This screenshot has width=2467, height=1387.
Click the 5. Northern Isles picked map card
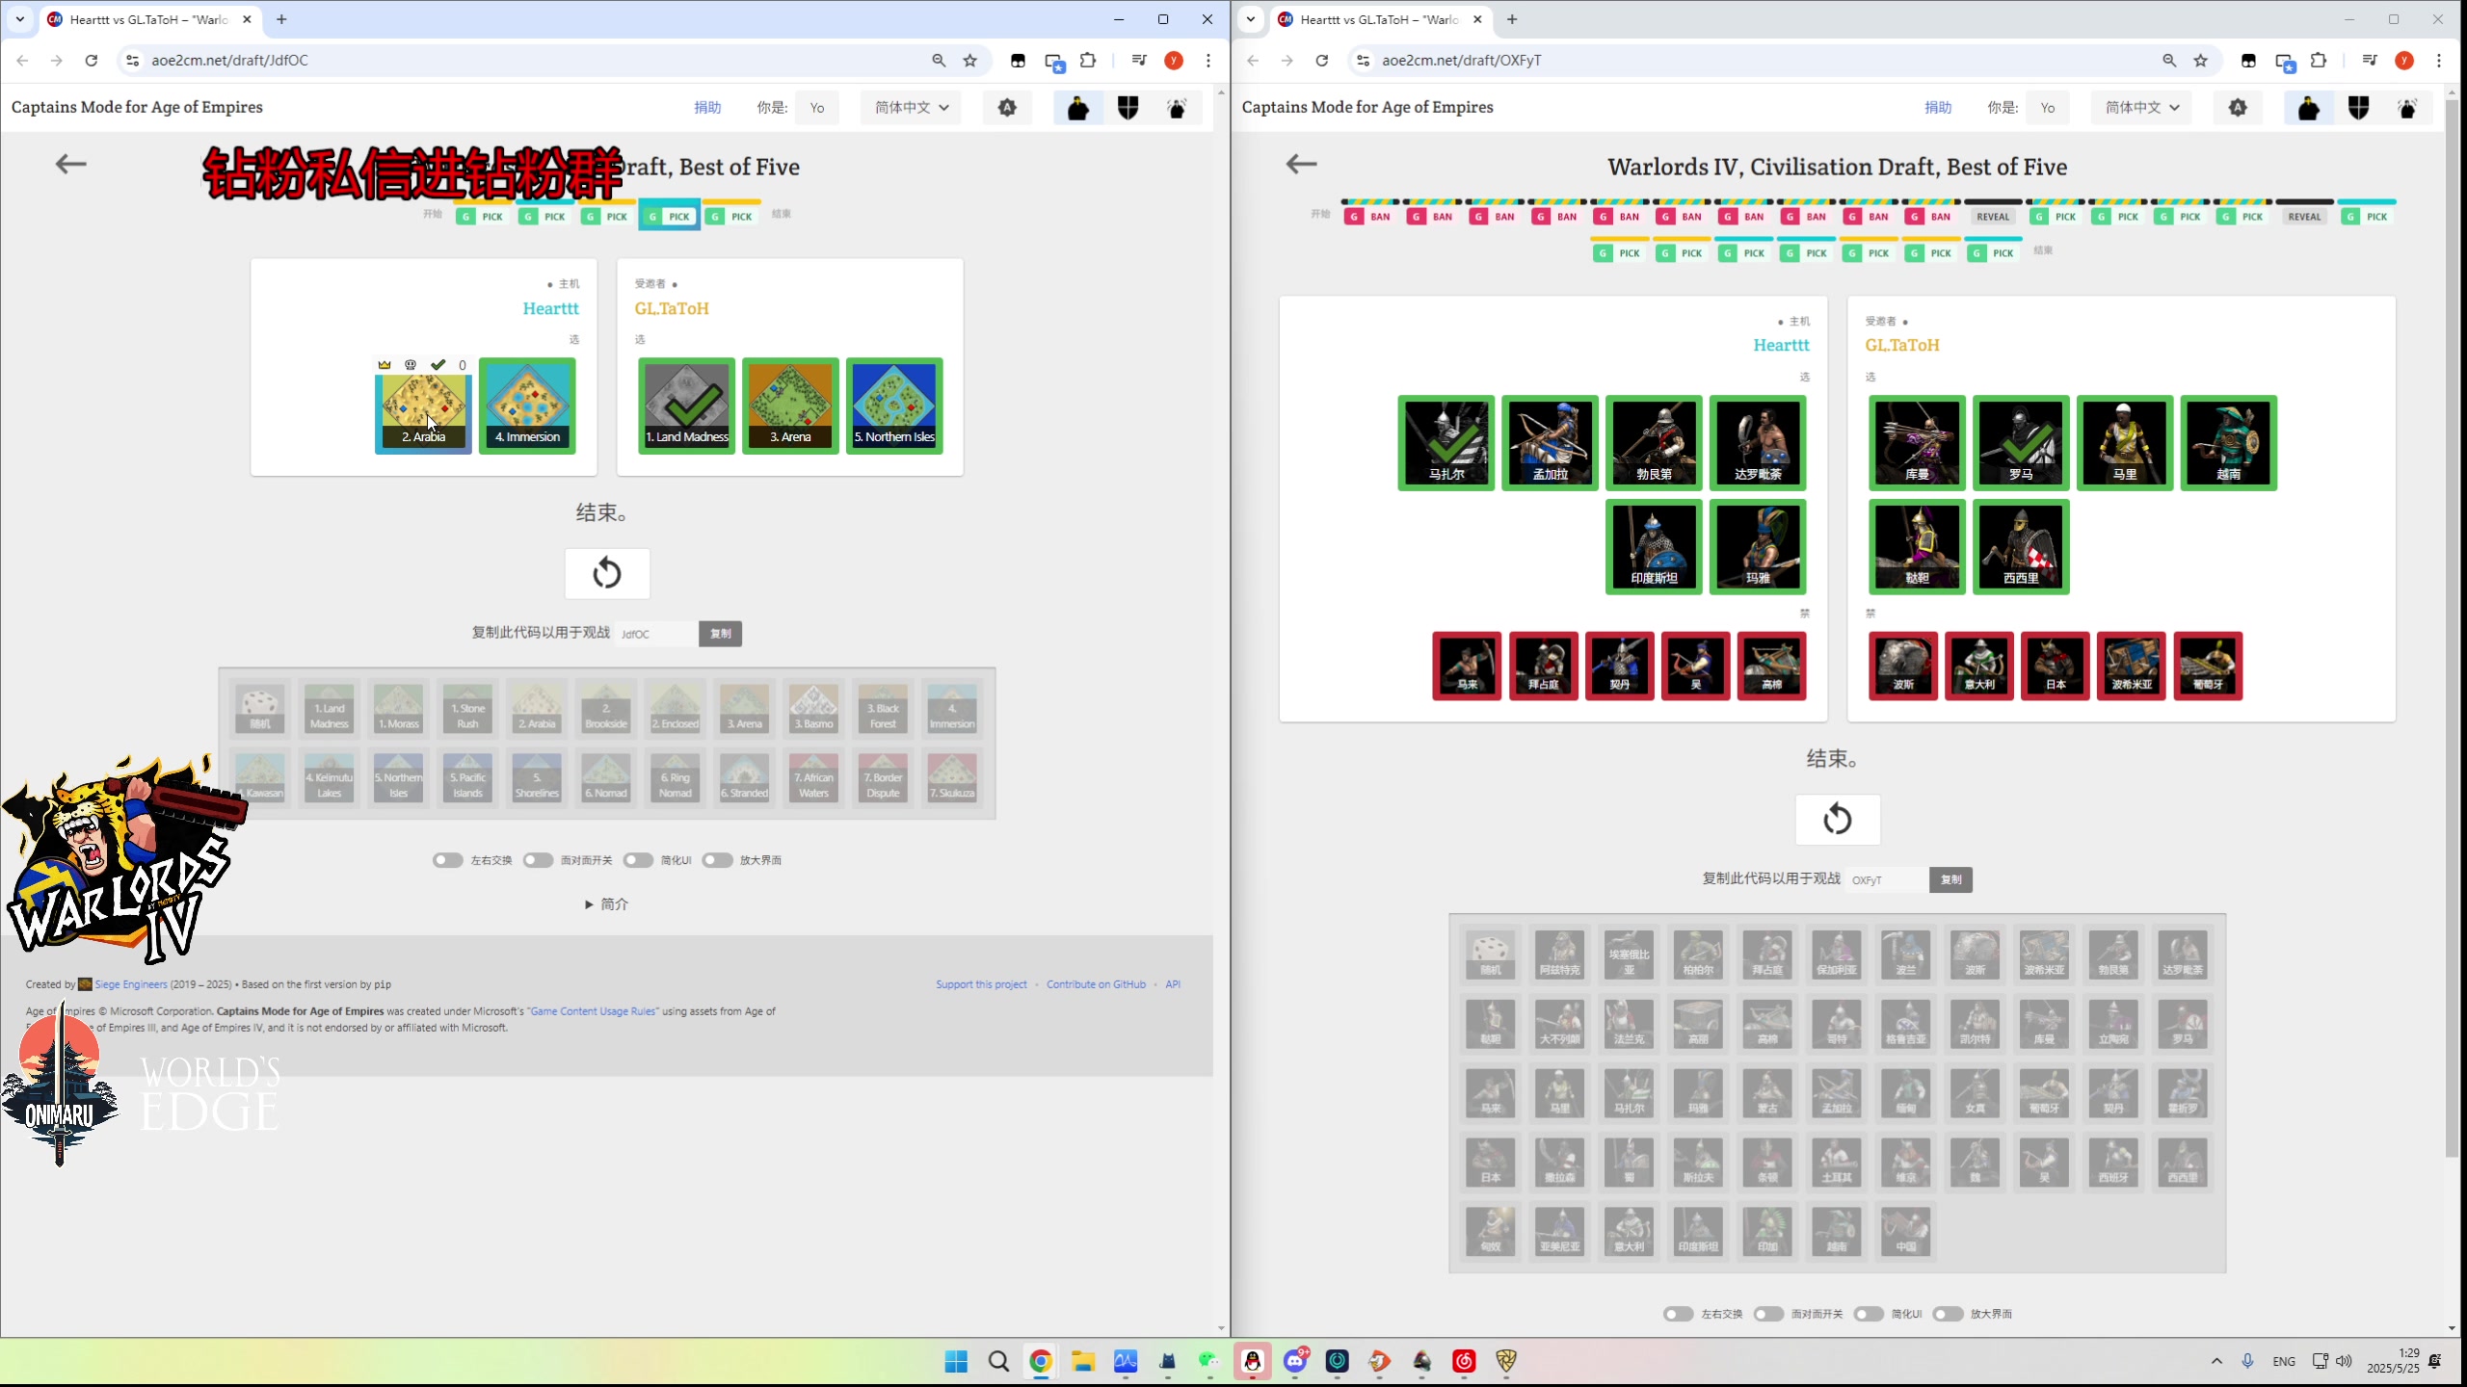point(894,406)
